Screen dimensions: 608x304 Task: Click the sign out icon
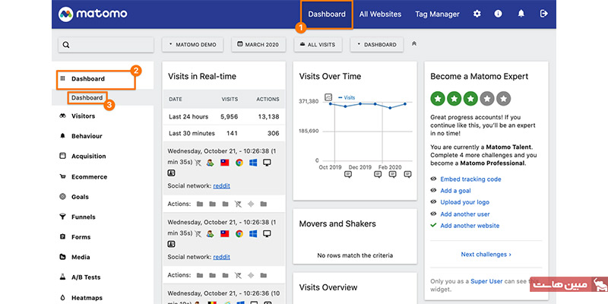tap(543, 14)
